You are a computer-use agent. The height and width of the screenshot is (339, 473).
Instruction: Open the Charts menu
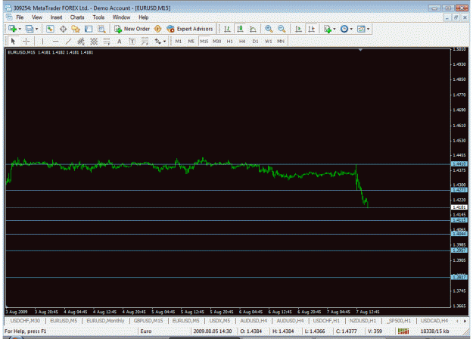click(x=77, y=17)
